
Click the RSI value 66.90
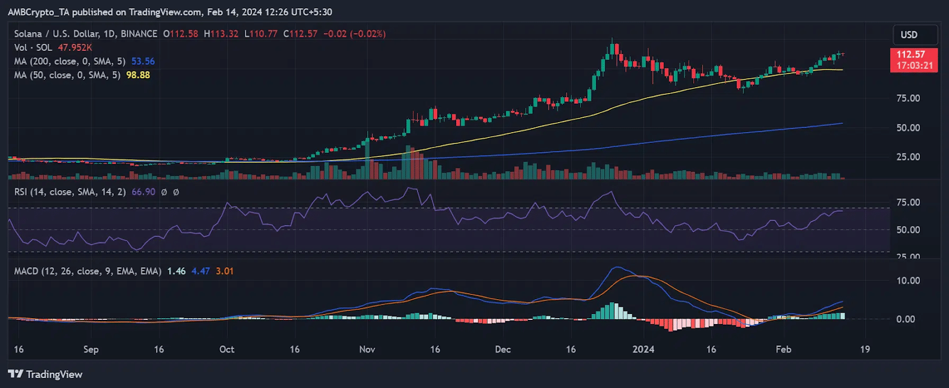(144, 192)
